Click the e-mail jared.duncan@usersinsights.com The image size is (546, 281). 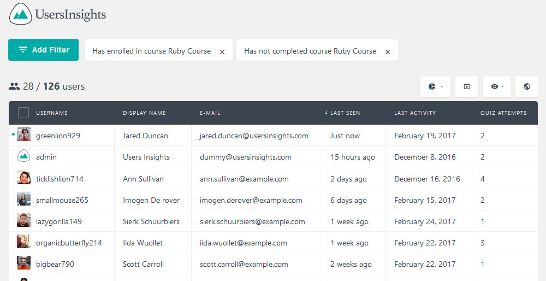254,136
